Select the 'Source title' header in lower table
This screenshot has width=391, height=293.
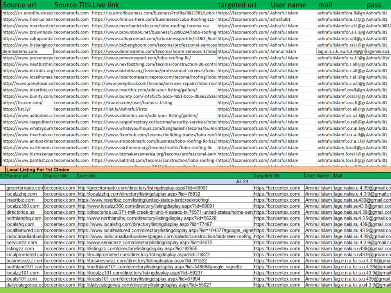point(56,176)
